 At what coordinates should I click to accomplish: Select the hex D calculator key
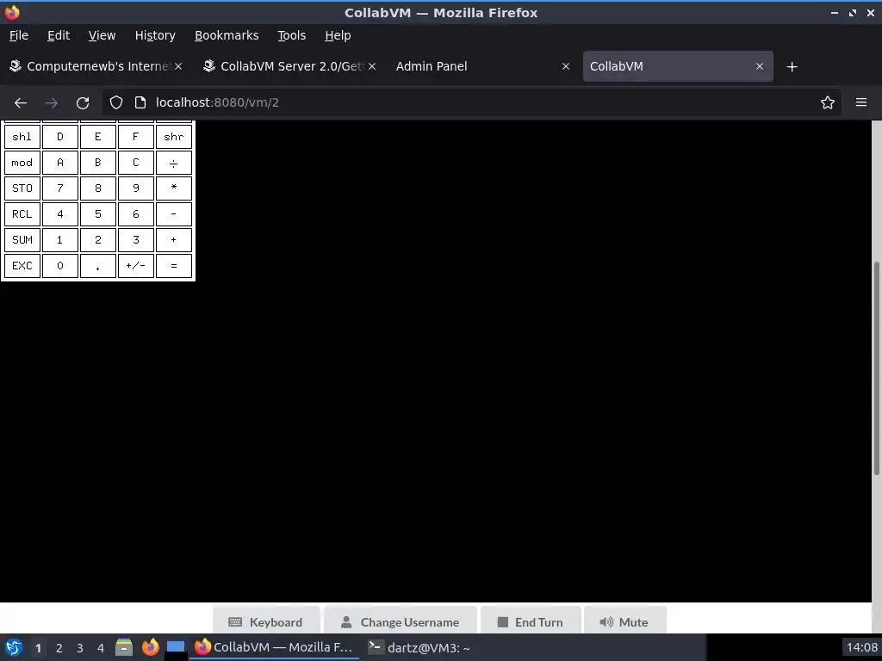click(60, 137)
